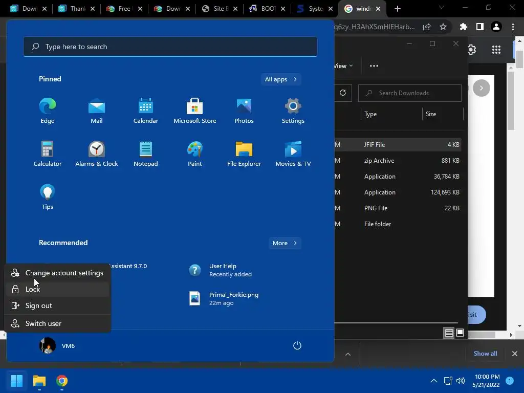Launch the Photos app
The width and height of the screenshot is (524, 393).
click(x=244, y=111)
